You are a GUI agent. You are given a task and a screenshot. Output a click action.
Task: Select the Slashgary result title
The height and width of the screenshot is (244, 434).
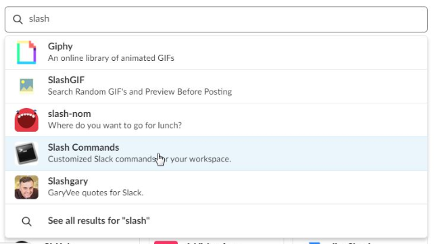point(68,181)
